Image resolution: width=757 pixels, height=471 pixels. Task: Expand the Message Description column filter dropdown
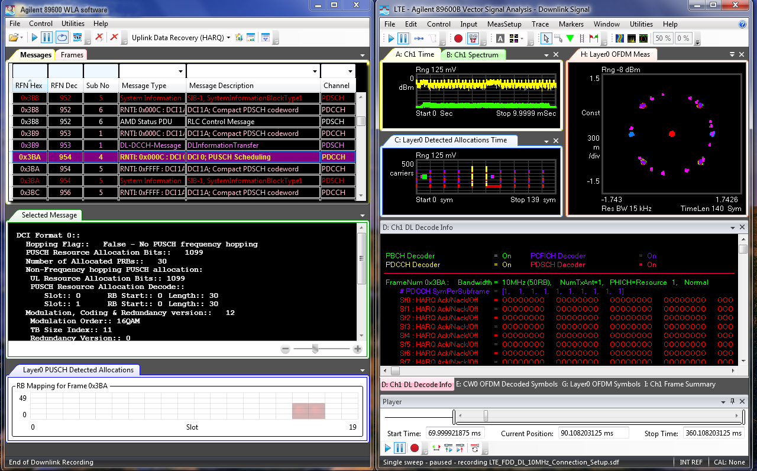(x=315, y=72)
